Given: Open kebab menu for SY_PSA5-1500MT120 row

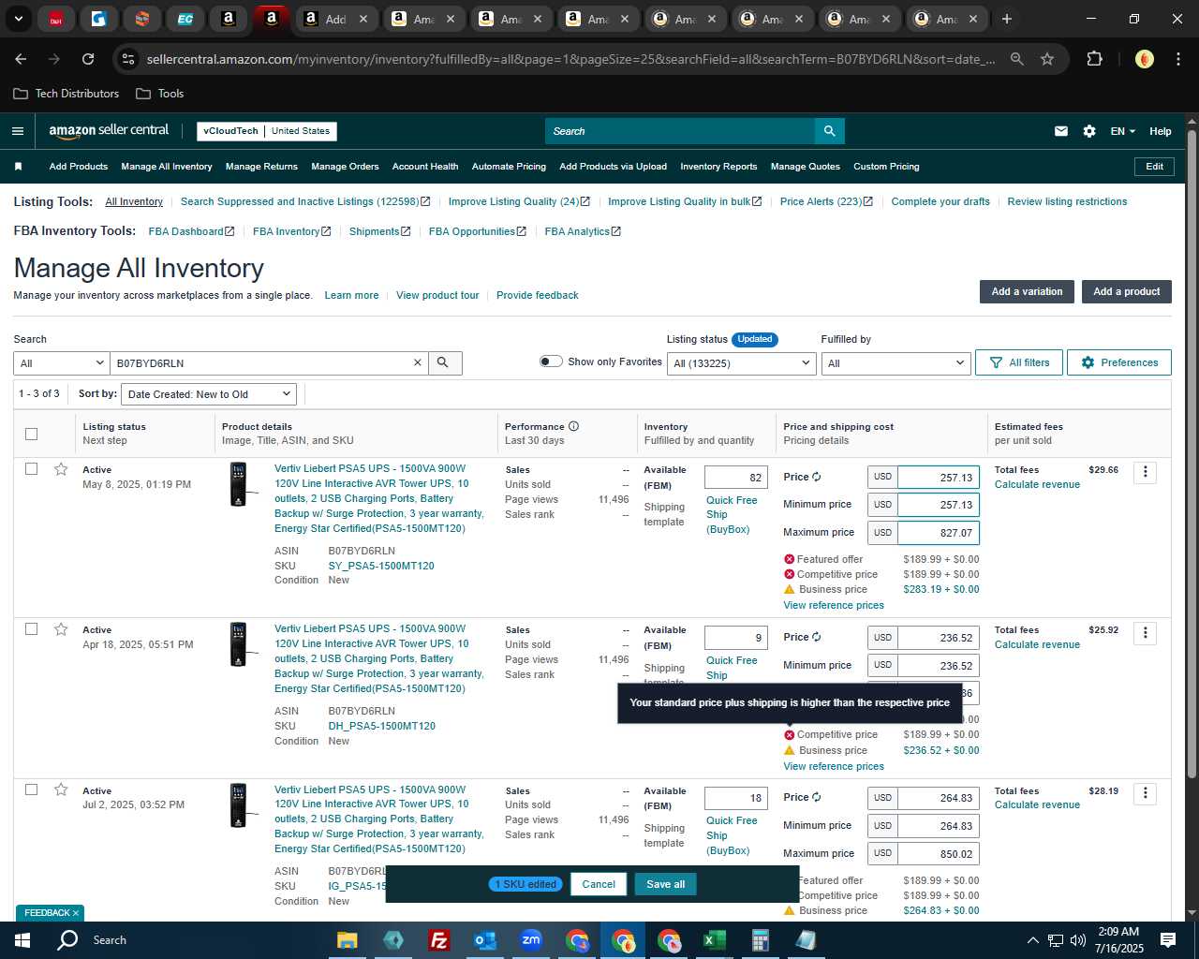Looking at the screenshot, I should point(1145,472).
